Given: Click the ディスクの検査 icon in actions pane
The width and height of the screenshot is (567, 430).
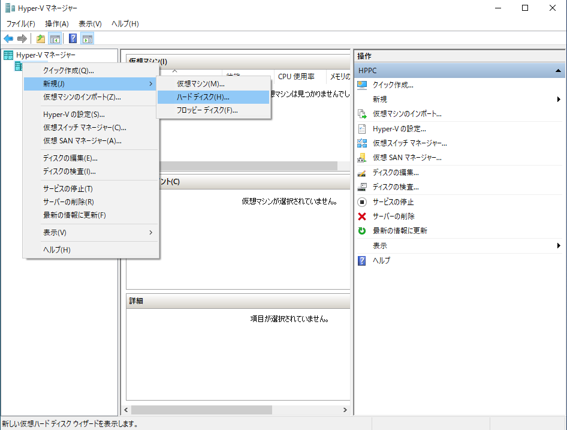Looking at the screenshot, I should click(362, 187).
